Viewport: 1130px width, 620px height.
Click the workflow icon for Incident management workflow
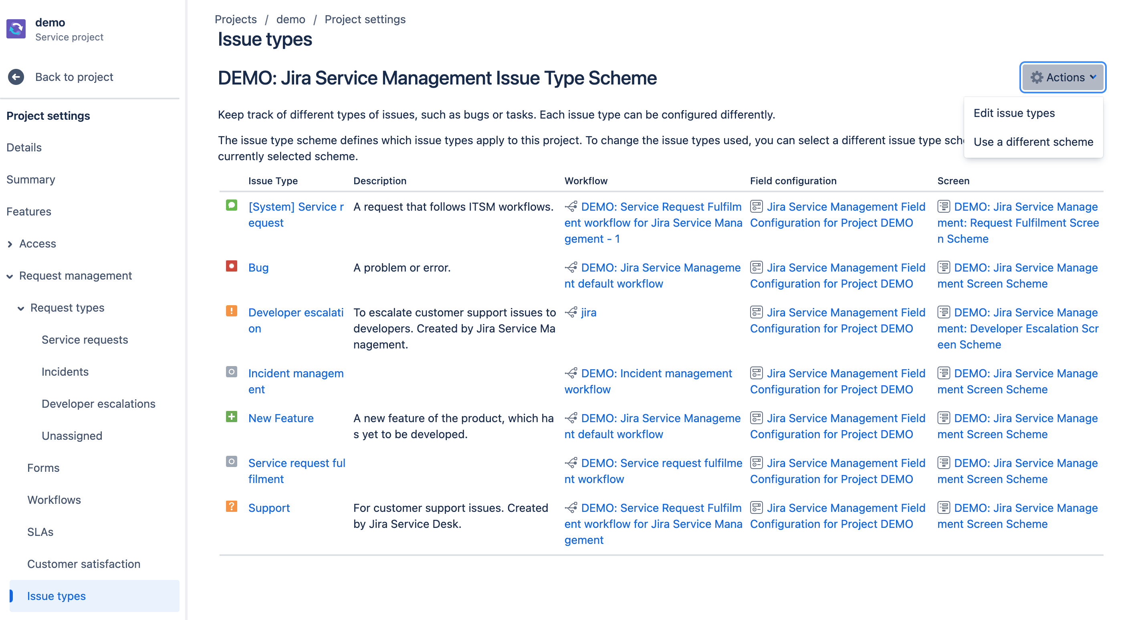point(571,373)
